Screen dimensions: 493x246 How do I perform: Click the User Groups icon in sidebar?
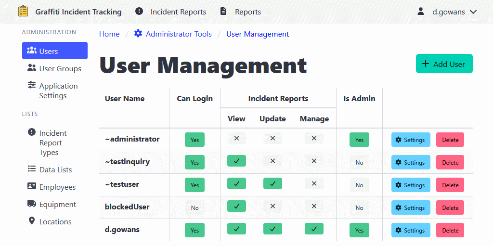pyautogui.click(x=32, y=67)
